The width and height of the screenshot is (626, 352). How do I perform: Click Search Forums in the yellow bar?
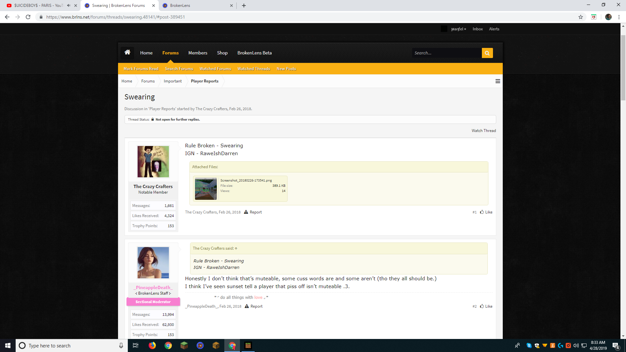179,69
